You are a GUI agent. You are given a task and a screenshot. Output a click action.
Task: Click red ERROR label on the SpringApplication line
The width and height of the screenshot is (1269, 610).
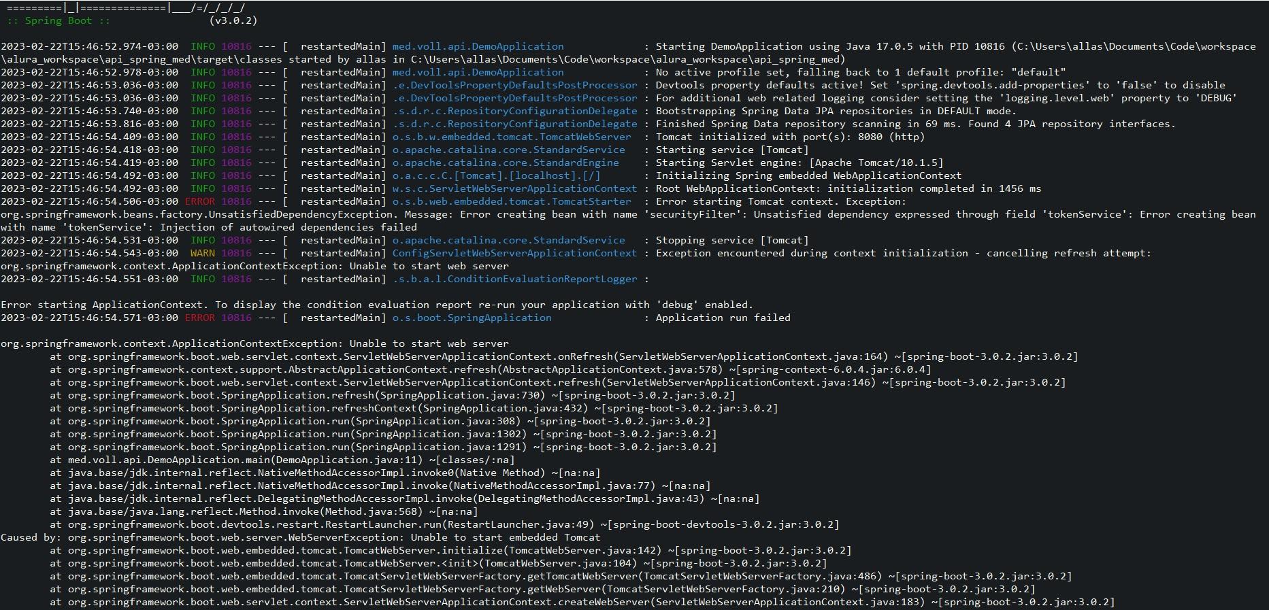[x=200, y=318]
